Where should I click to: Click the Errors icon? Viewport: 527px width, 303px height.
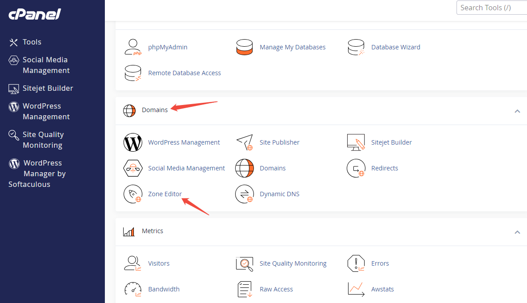(356, 263)
